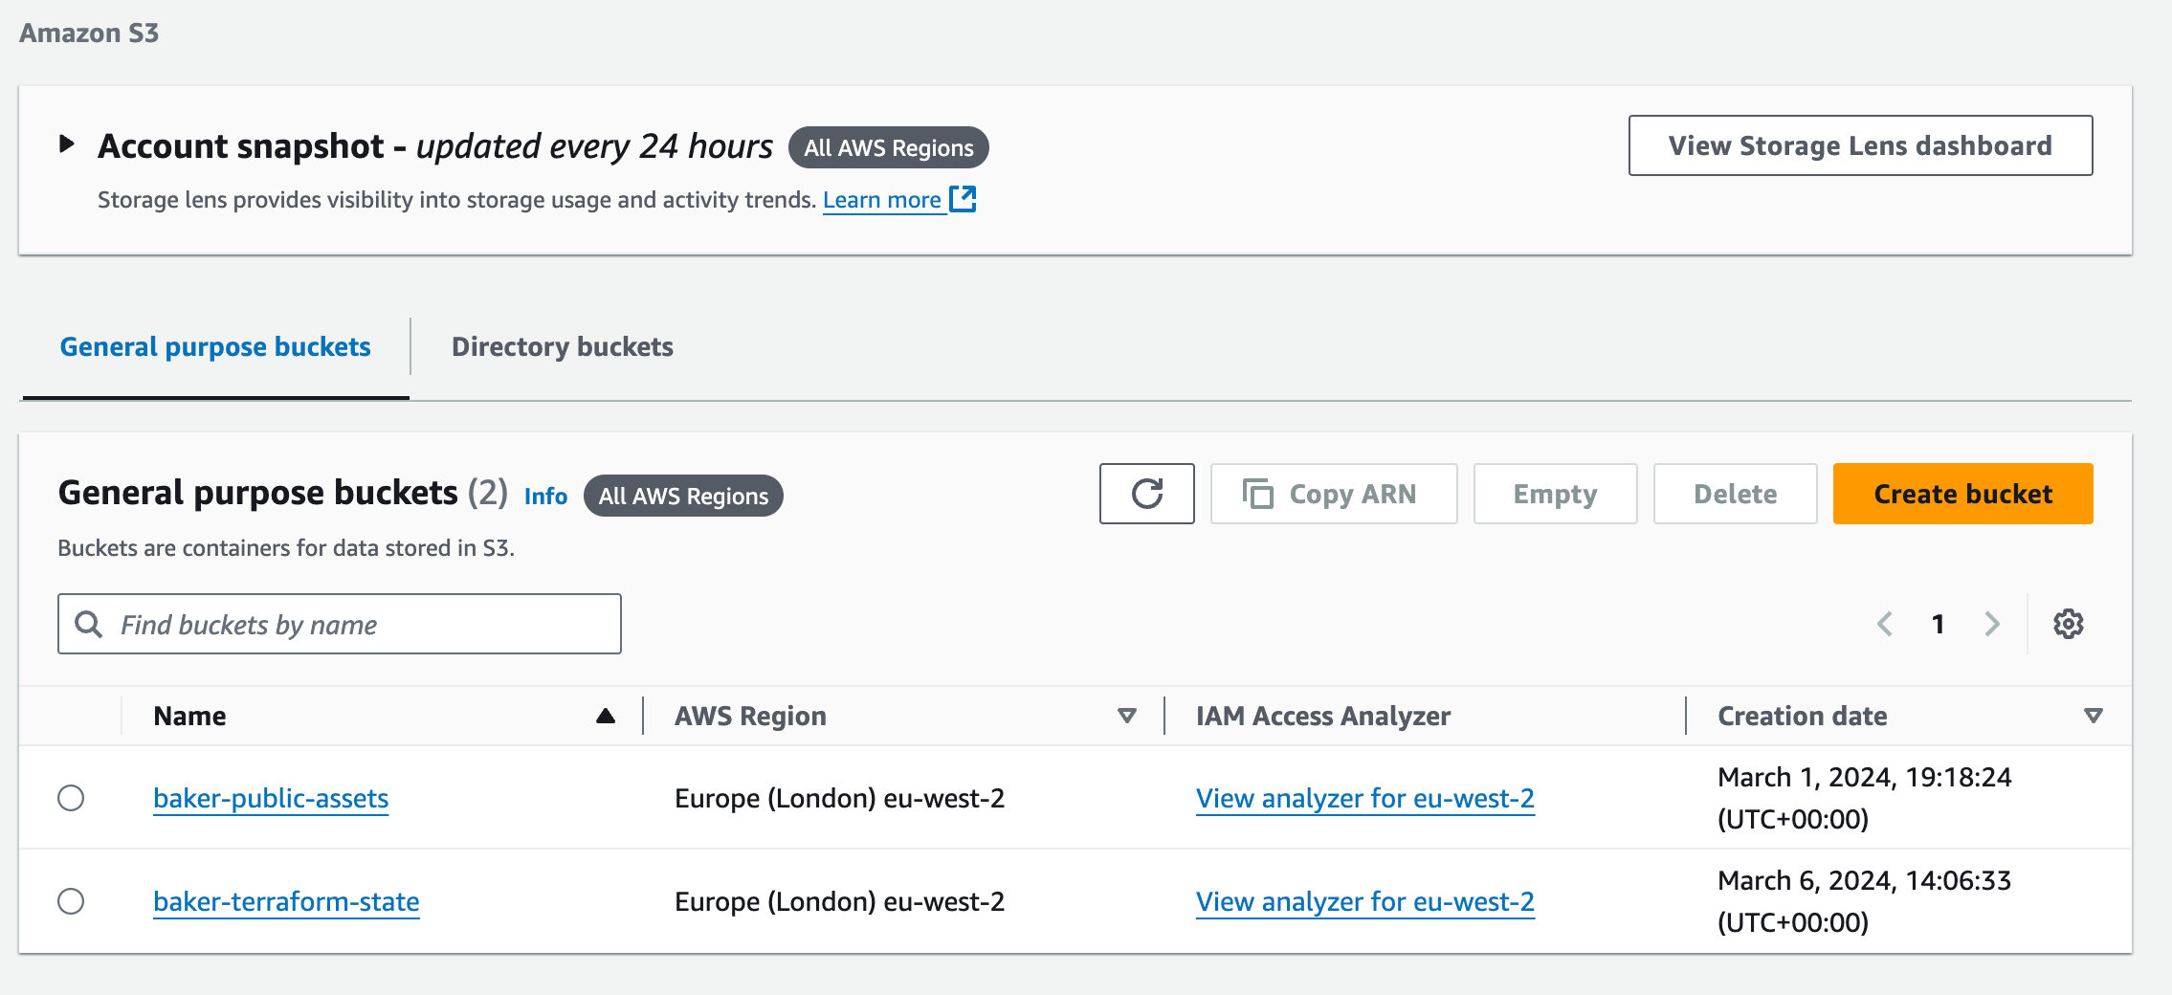Sort by Name using the ascending arrow
This screenshot has height=995, width=2172.
[605, 716]
